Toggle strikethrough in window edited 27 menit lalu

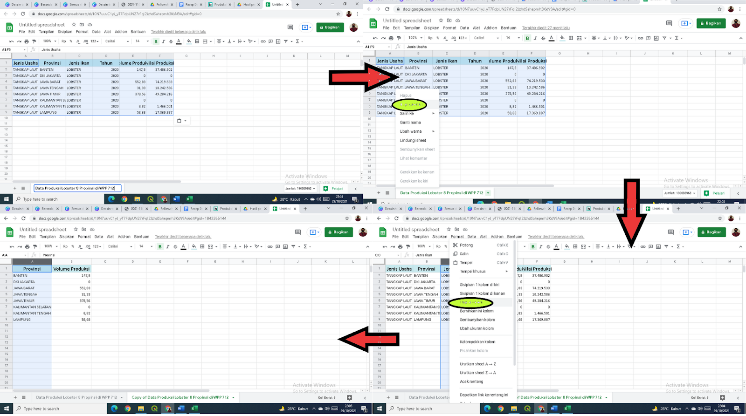coord(543,38)
